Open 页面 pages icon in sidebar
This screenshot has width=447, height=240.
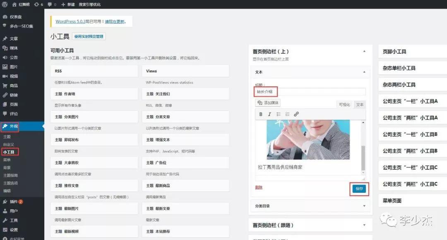point(5,104)
